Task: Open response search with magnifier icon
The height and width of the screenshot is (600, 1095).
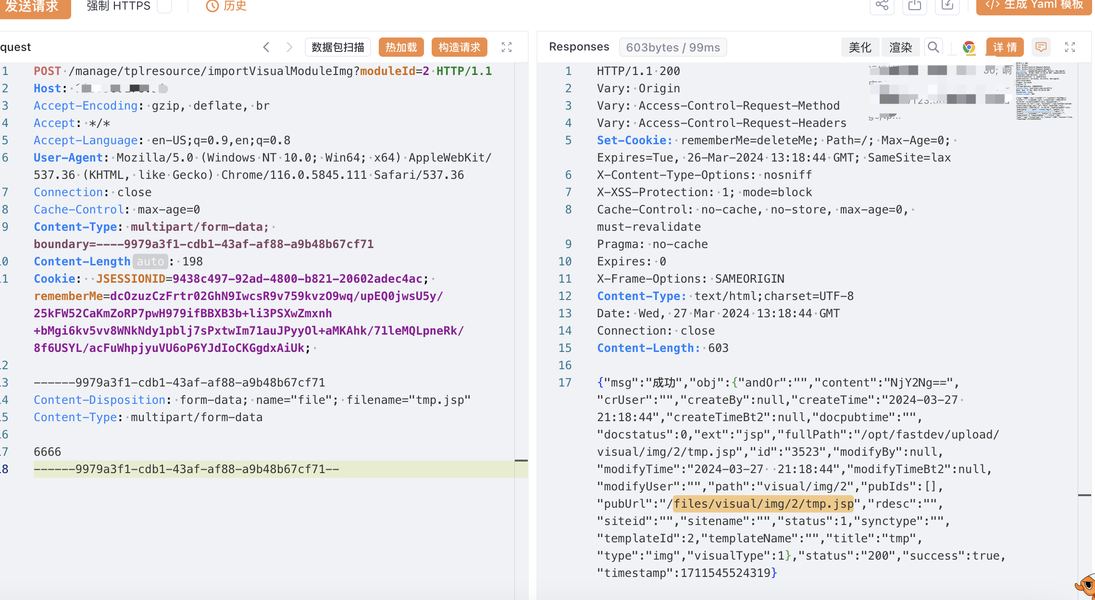Action: tap(933, 47)
